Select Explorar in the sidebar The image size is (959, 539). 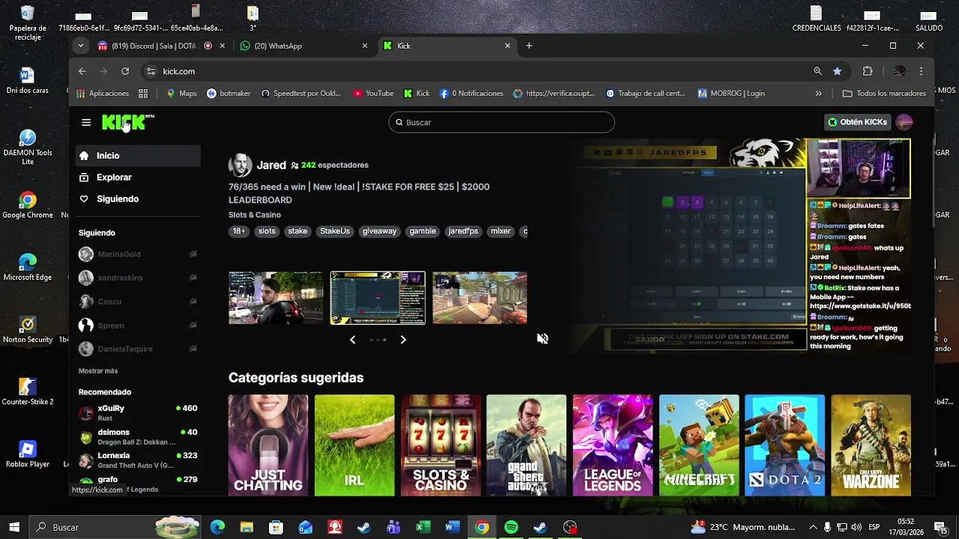pos(138,177)
